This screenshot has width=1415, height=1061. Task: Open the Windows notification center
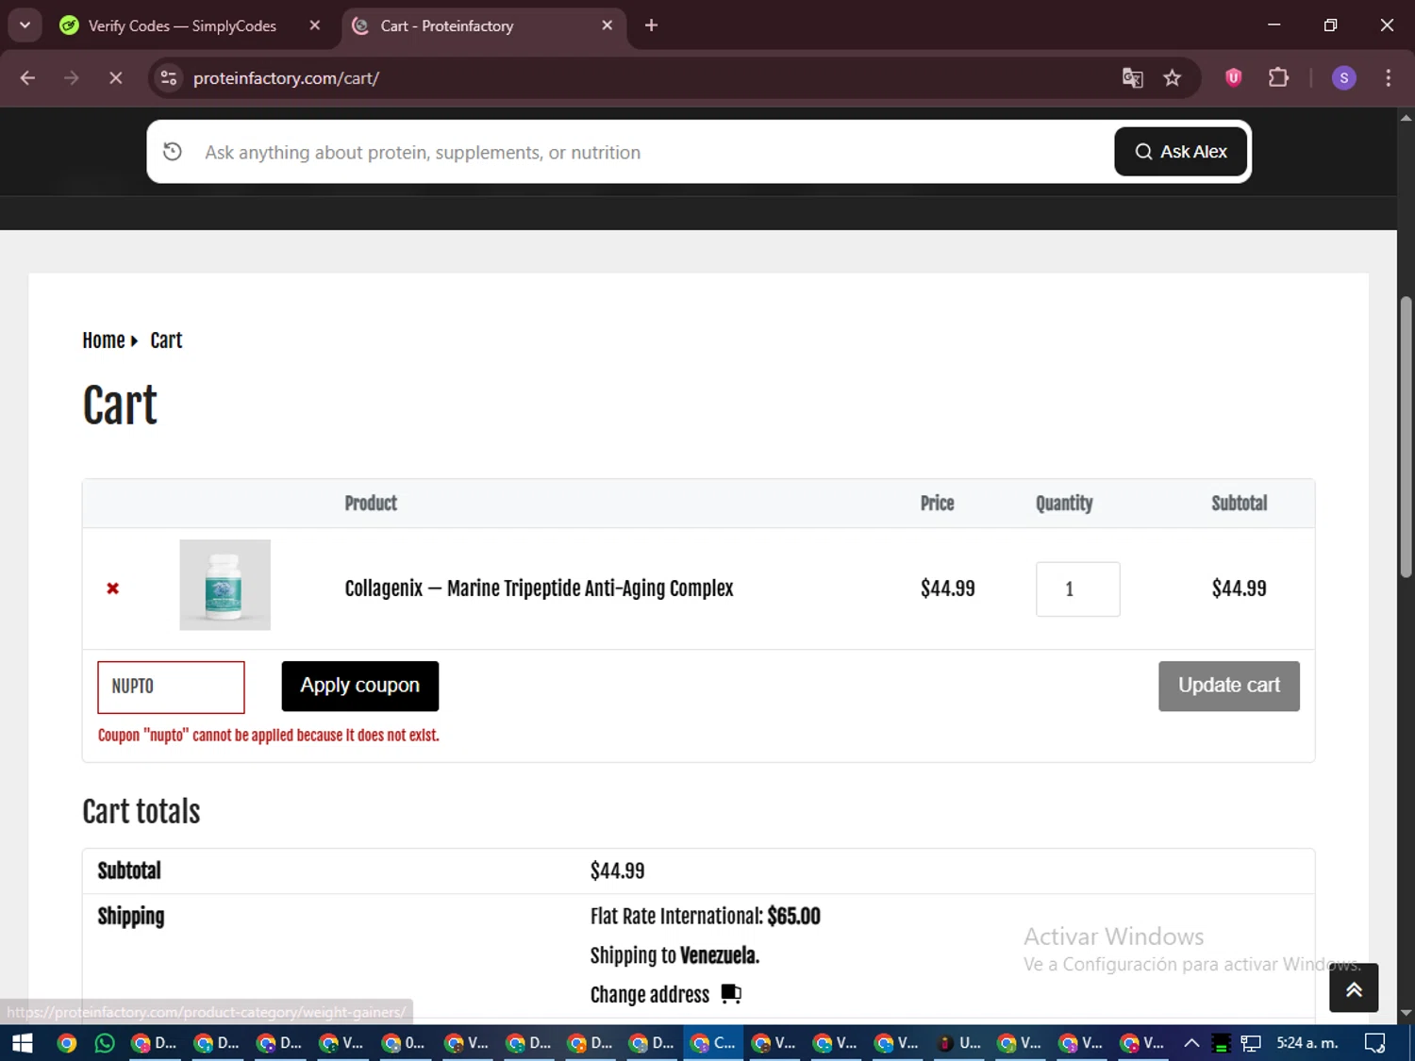1375,1043
